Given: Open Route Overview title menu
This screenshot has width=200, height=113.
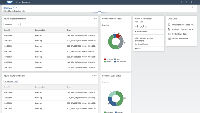Looking at the screenshot, I should point(24,2).
